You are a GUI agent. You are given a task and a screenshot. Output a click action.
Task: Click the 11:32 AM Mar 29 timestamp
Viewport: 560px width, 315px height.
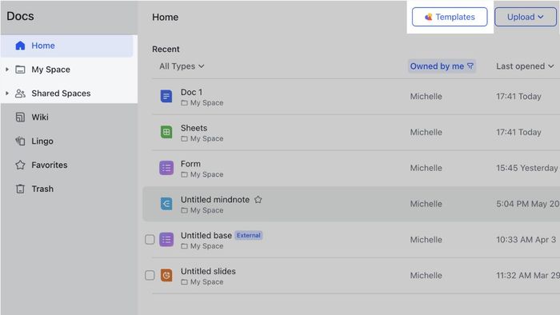pos(528,275)
